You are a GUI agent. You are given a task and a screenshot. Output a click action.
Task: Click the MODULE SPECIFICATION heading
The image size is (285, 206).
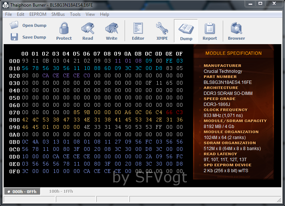(x=234, y=53)
